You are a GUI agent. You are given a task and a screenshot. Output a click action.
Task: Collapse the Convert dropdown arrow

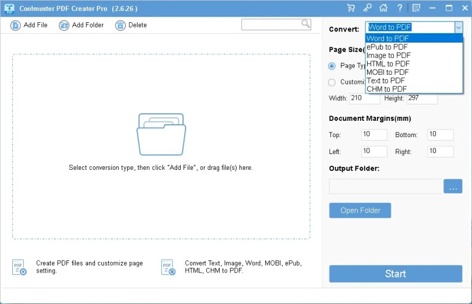tap(459, 27)
